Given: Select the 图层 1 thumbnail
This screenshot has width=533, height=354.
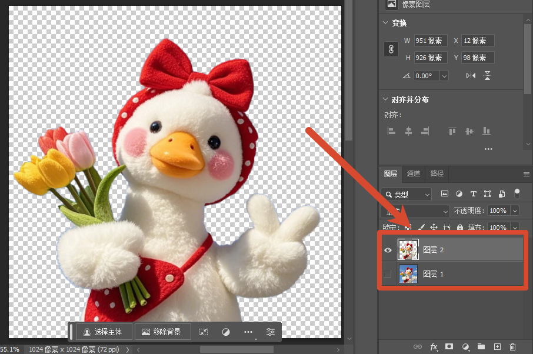Looking at the screenshot, I should pos(408,274).
